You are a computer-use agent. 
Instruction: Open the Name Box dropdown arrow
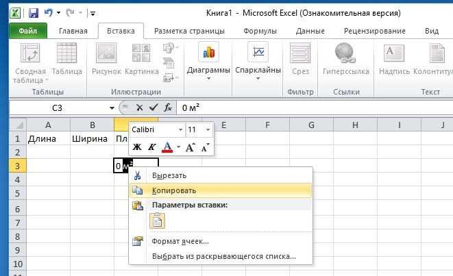[x=112, y=108]
